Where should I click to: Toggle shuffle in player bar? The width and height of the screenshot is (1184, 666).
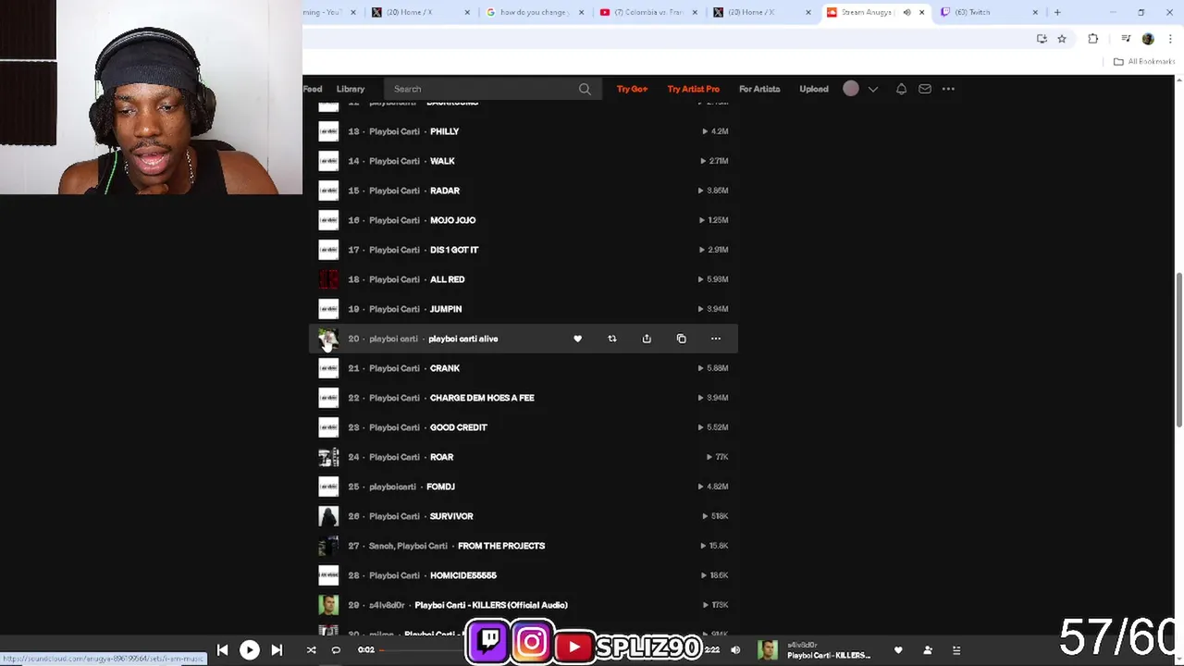(x=311, y=650)
